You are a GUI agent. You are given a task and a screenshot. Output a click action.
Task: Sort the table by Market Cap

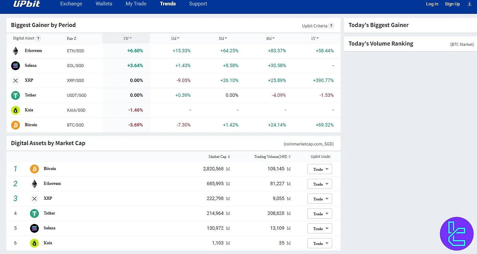point(219,156)
